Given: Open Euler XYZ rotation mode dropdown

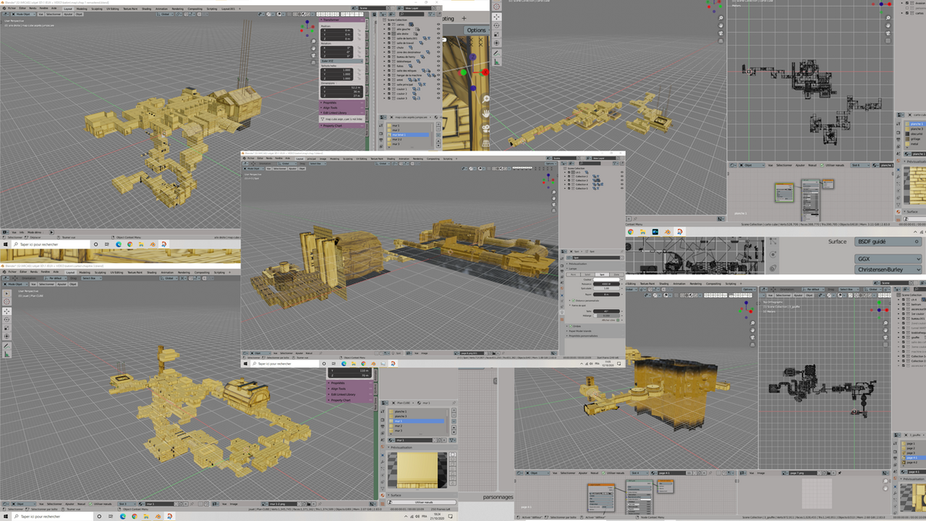Looking at the screenshot, I should (341, 61).
